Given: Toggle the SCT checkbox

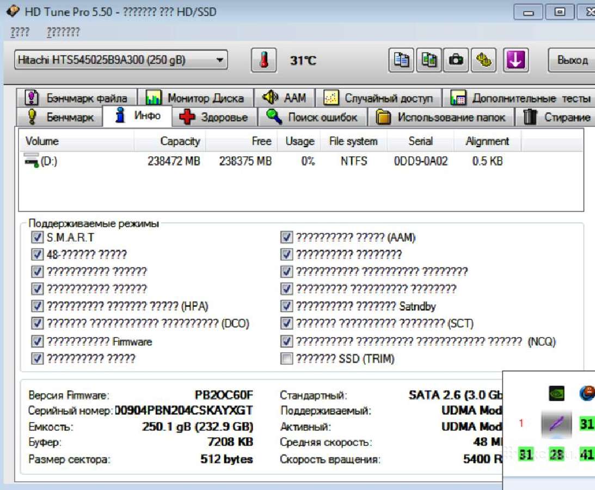Looking at the screenshot, I should coord(286,323).
